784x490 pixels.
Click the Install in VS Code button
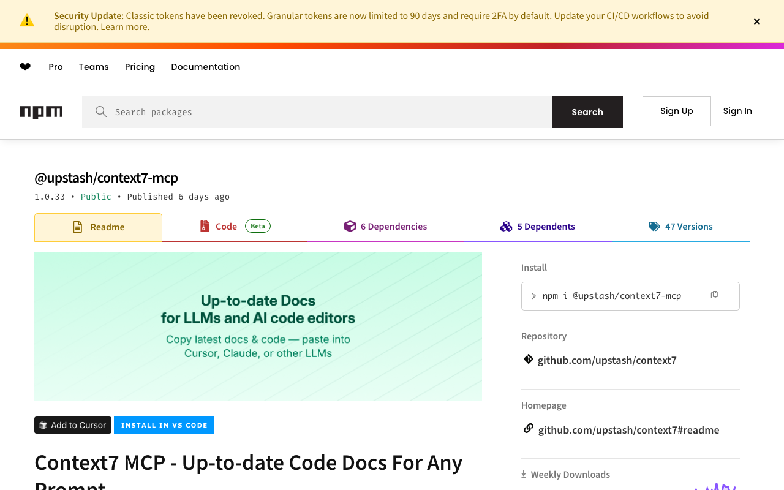tap(164, 425)
